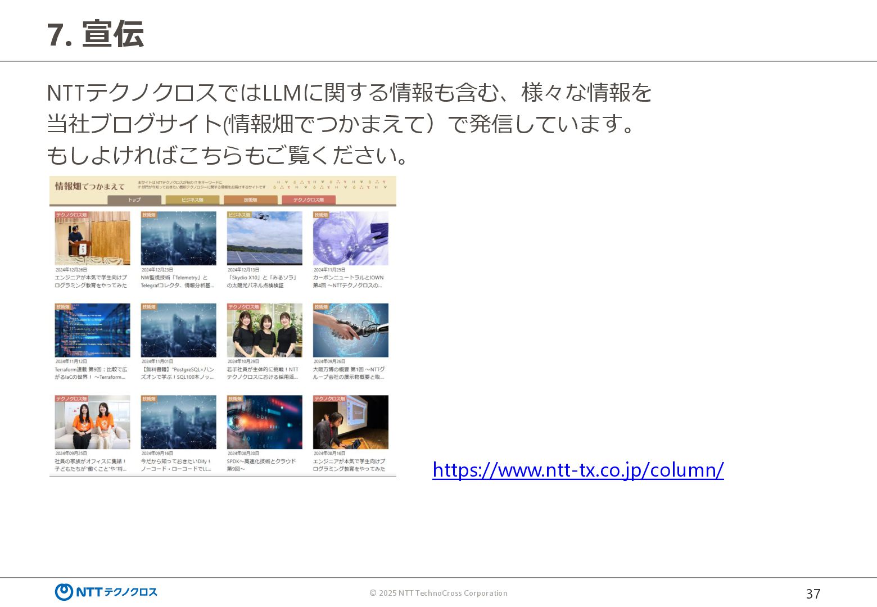This screenshot has height=607, width=877.
Task: Open the podium speaker thumbnail dated 2024年12月26日
Action: click(92, 238)
